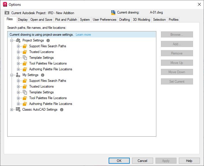Click the Project Settings gear-pencil icon

18,41
